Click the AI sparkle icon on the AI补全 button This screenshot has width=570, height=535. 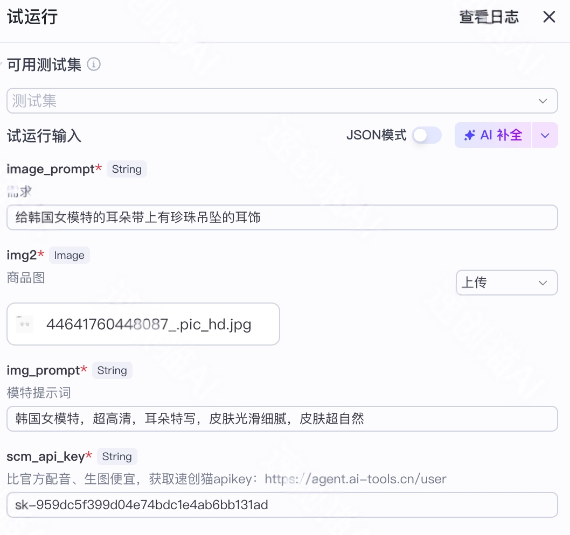(471, 135)
